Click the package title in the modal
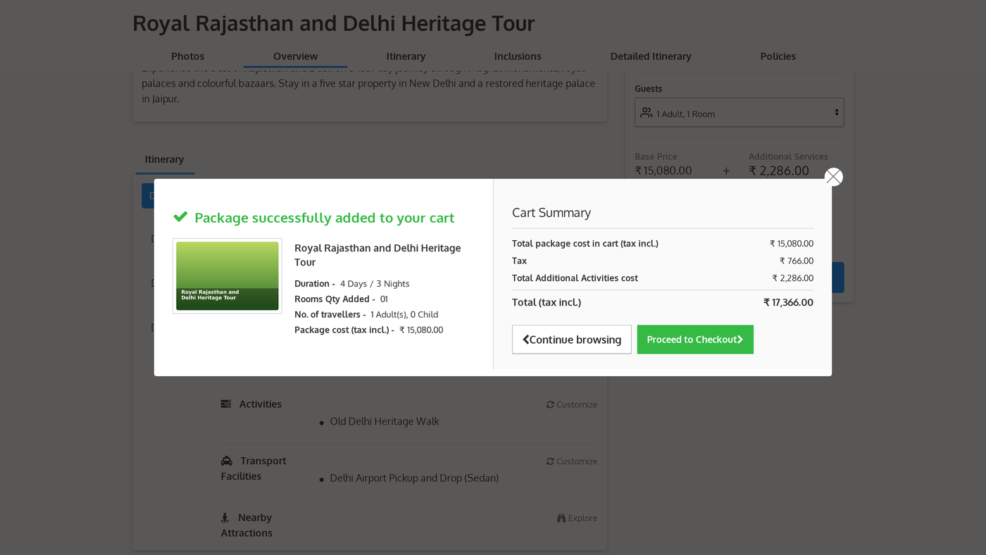 [x=377, y=255]
